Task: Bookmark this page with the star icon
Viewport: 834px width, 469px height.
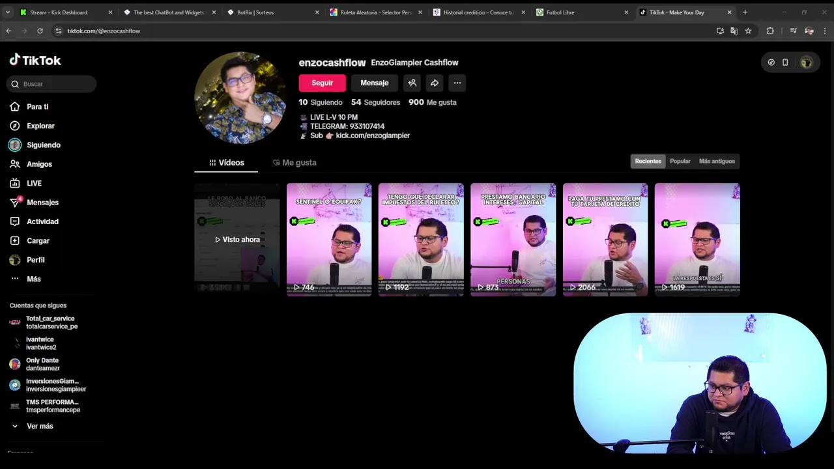Action: 748,31
